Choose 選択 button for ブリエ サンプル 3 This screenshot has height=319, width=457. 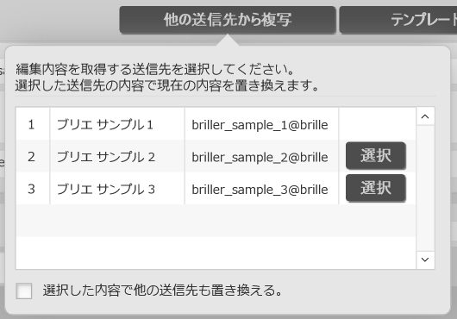coord(376,188)
